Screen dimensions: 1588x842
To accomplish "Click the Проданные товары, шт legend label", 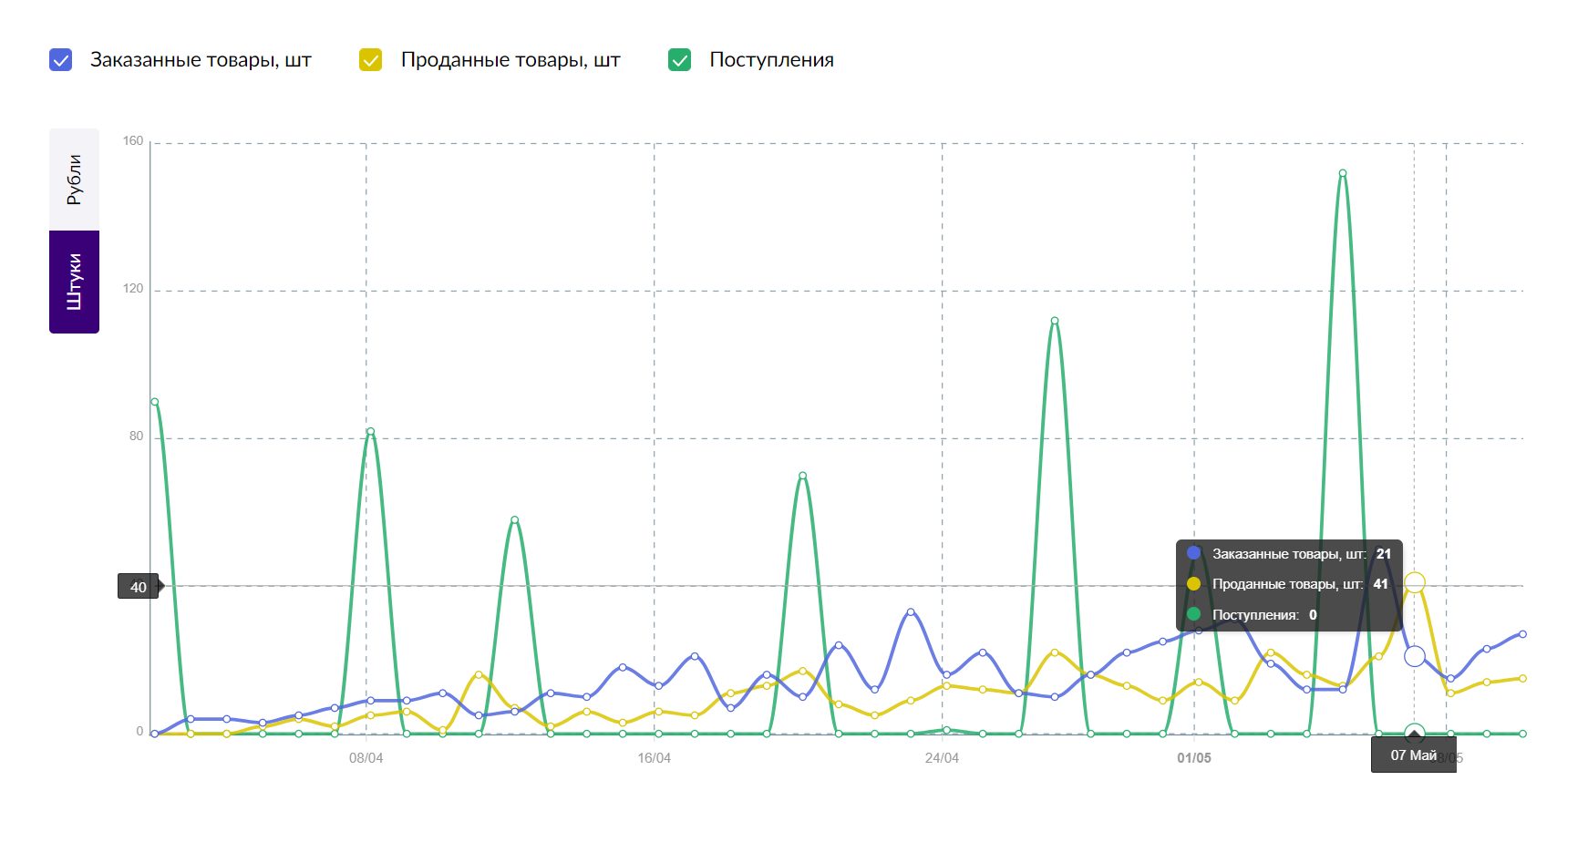I will pyautogui.click(x=510, y=60).
